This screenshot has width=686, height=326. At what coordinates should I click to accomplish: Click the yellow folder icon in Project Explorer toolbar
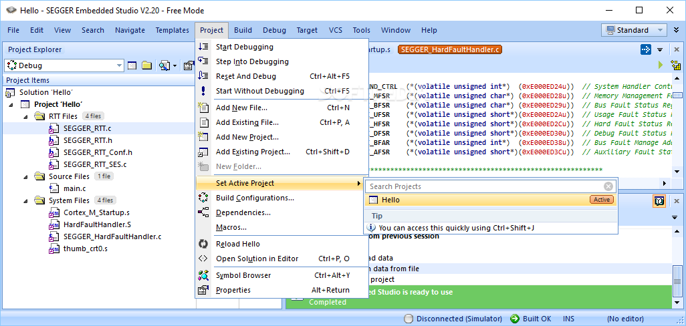147,65
